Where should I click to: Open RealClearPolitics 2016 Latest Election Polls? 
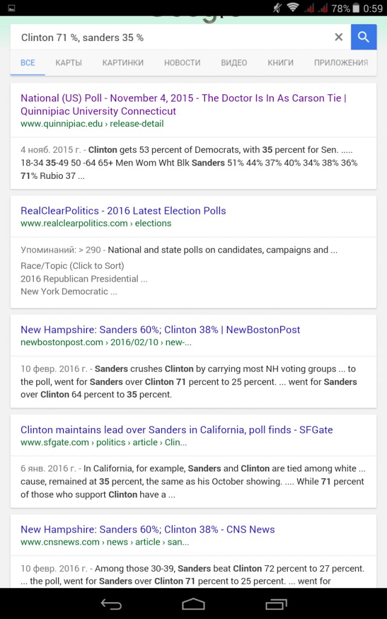[x=123, y=211]
